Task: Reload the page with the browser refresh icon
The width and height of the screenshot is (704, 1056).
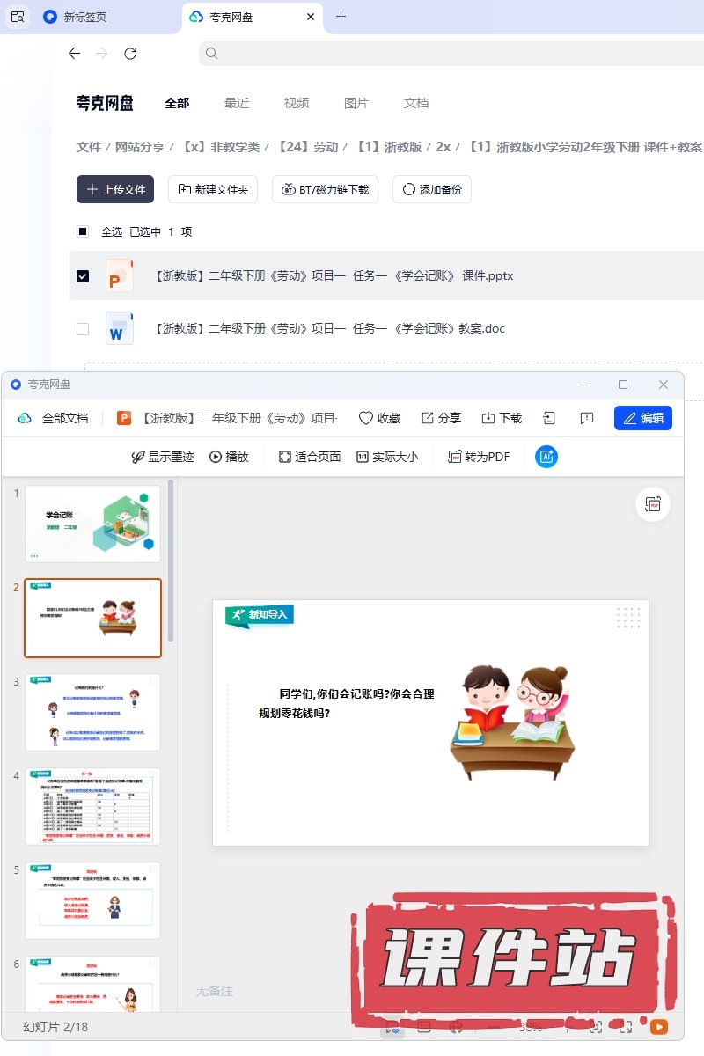Action: pyautogui.click(x=130, y=54)
